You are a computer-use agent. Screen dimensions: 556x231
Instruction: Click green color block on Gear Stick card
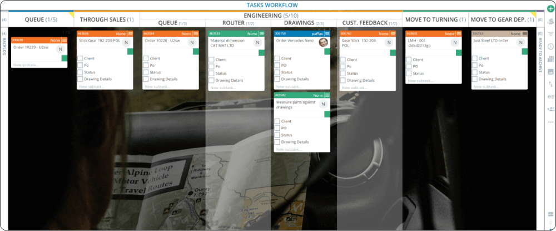(393, 52)
